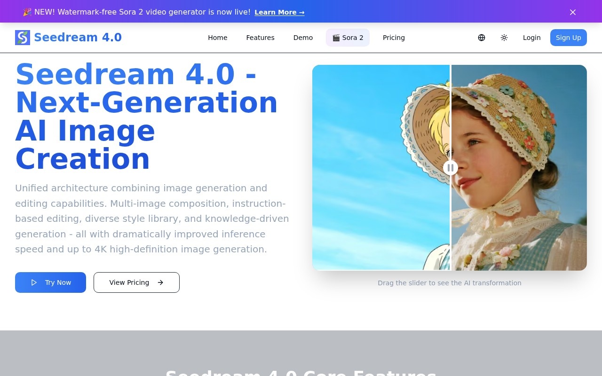Image resolution: width=602 pixels, height=376 pixels.
Task: Go to the Features section
Action: tap(260, 38)
